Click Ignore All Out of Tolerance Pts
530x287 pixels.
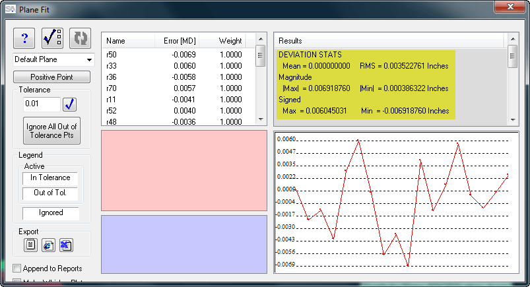click(51, 131)
